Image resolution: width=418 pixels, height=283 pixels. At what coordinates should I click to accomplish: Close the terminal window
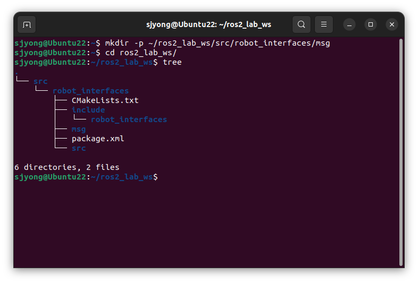pos(392,24)
